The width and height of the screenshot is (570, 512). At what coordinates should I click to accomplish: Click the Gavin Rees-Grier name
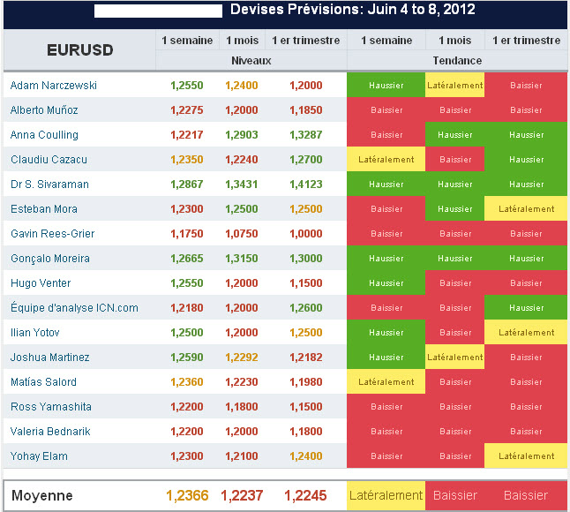pyautogui.click(x=52, y=234)
